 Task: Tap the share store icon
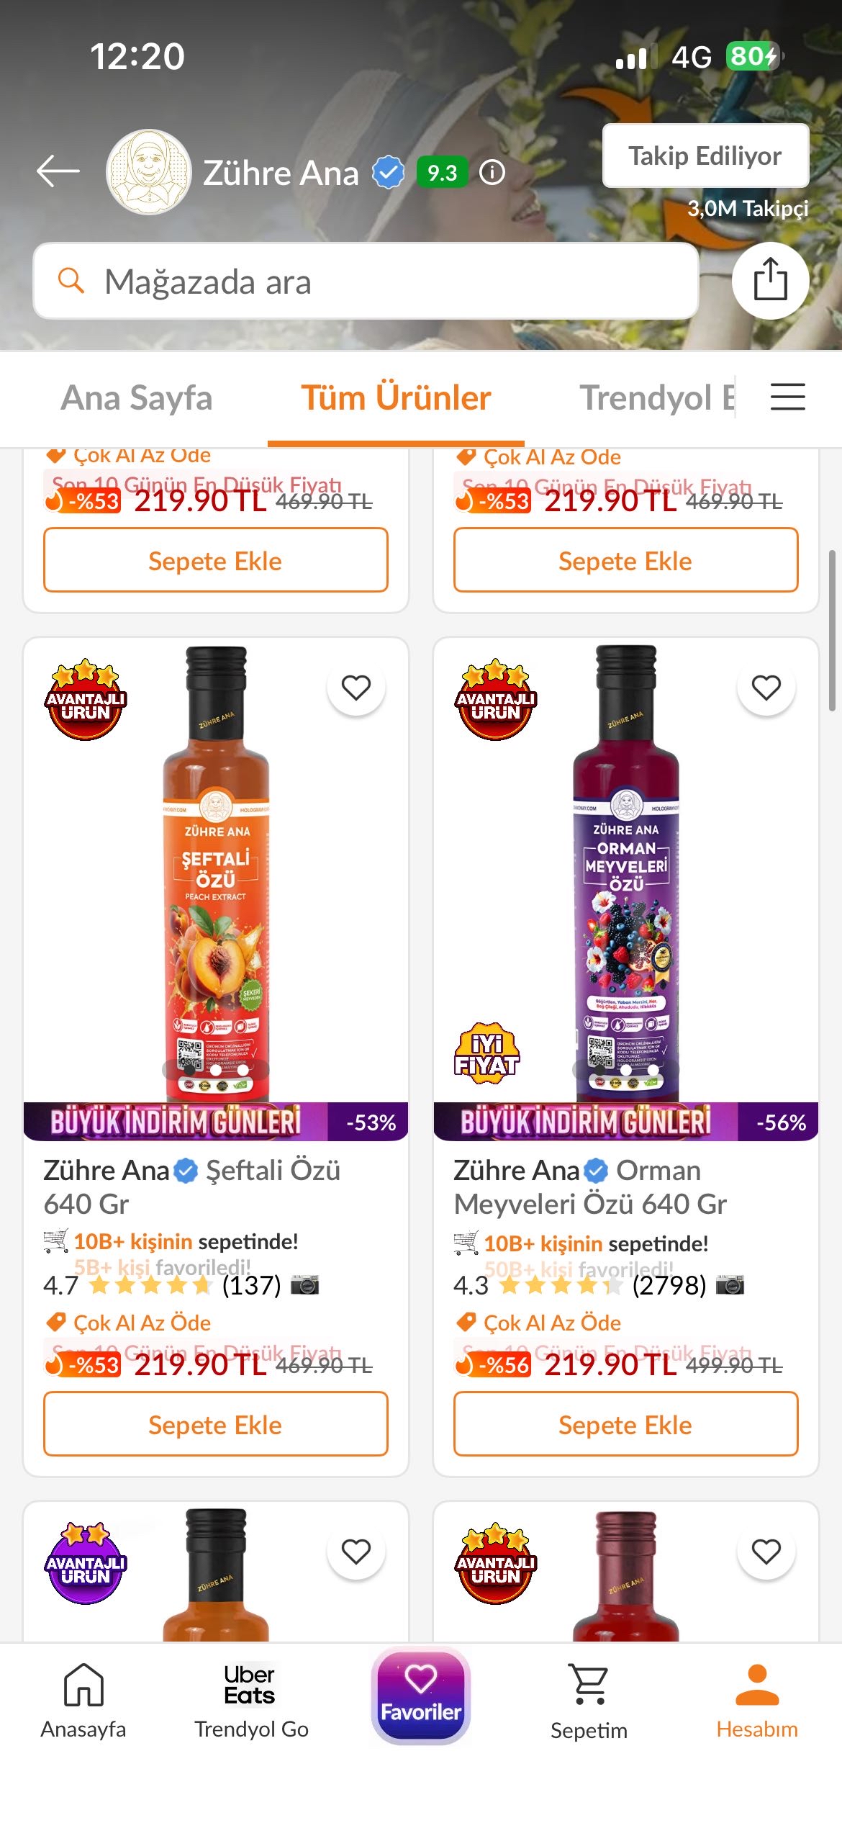point(770,280)
